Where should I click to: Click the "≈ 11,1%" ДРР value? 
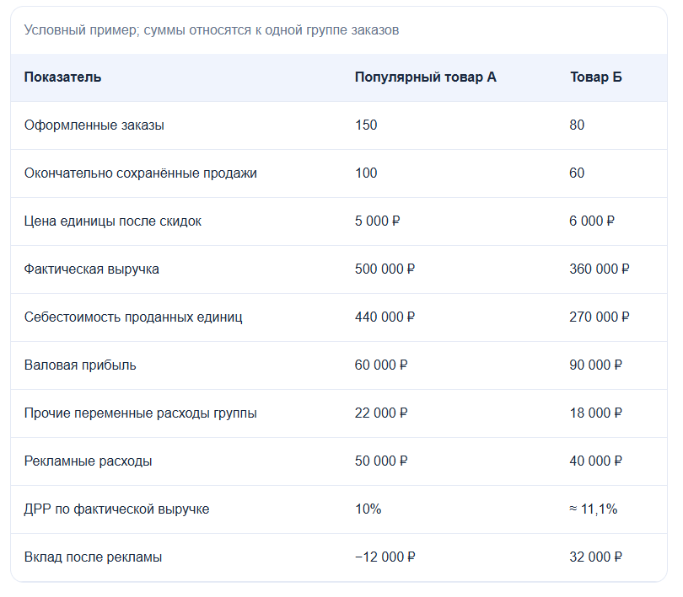tap(594, 509)
